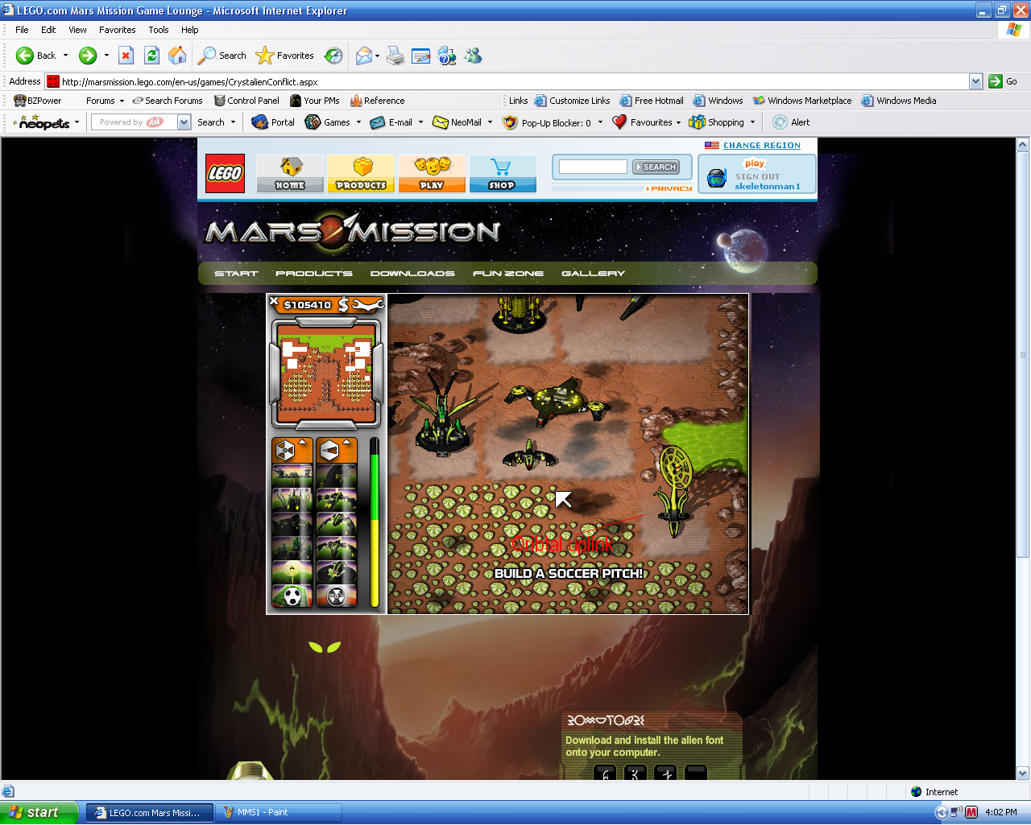Open the GALLERY tab in Mars Mission nav
The image size is (1031, 825).
(593, 274)
